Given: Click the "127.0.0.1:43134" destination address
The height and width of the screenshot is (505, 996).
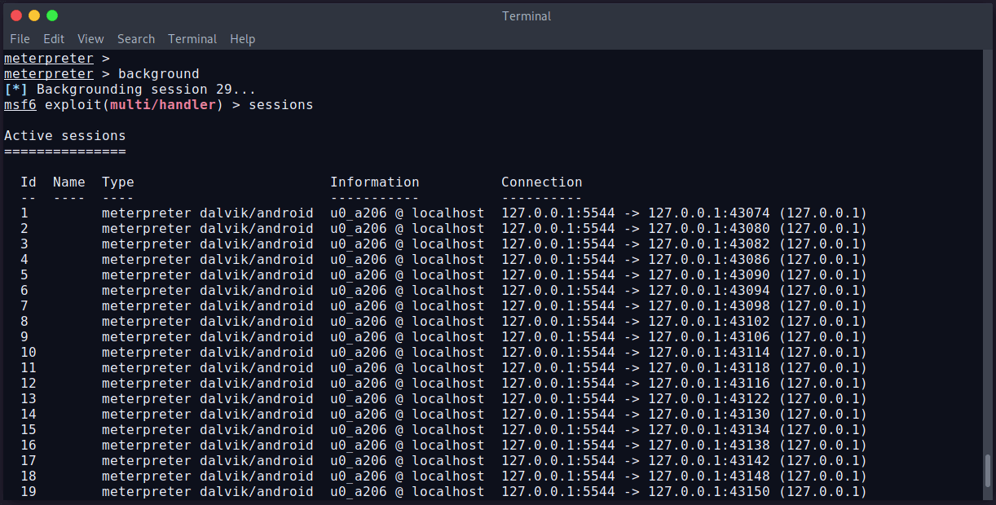Looking at the screenshot, I should pyautogui.click(x=709, y=430).
